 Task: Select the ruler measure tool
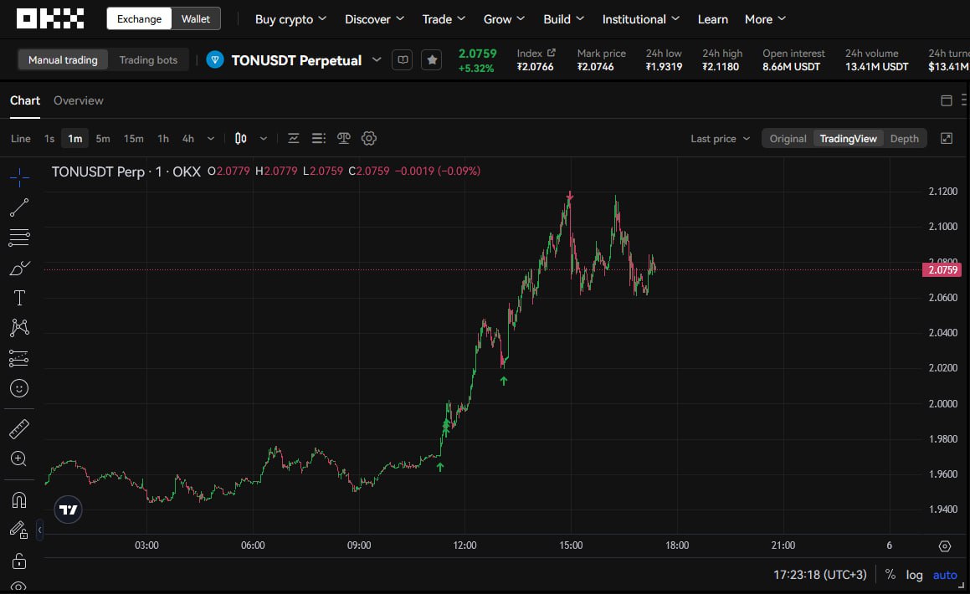coord(19,429)
